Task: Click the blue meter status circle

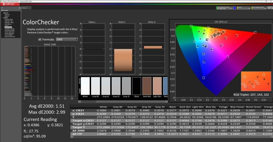Action: [x=235, y=8]
